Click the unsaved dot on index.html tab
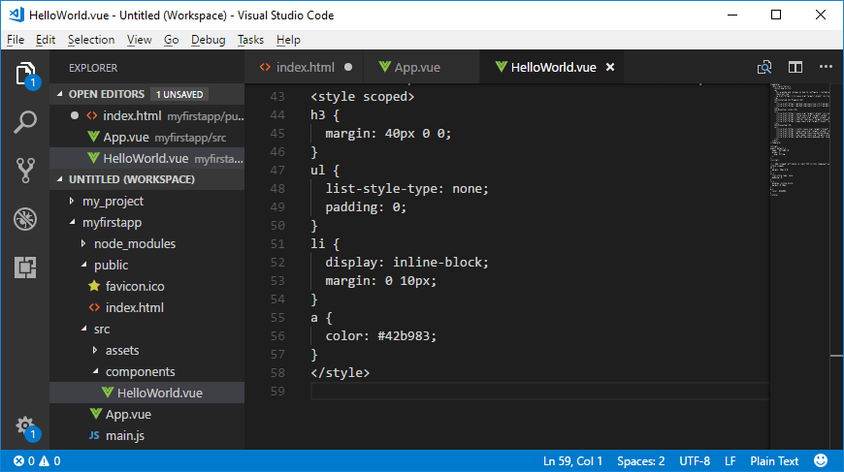The height and width of the screenshot is (472, 844). 348,67
